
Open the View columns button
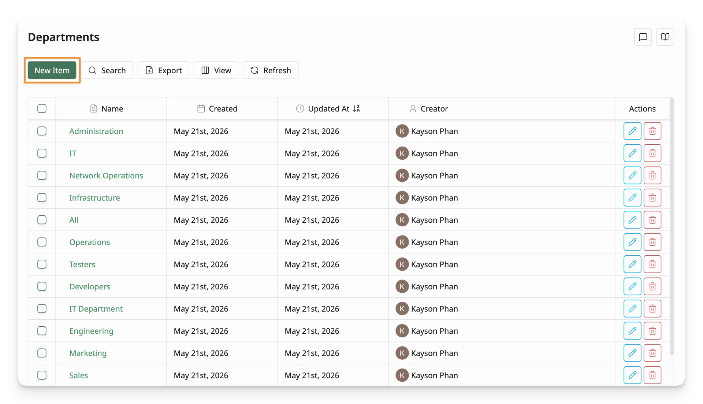click(x=216, y=70)
